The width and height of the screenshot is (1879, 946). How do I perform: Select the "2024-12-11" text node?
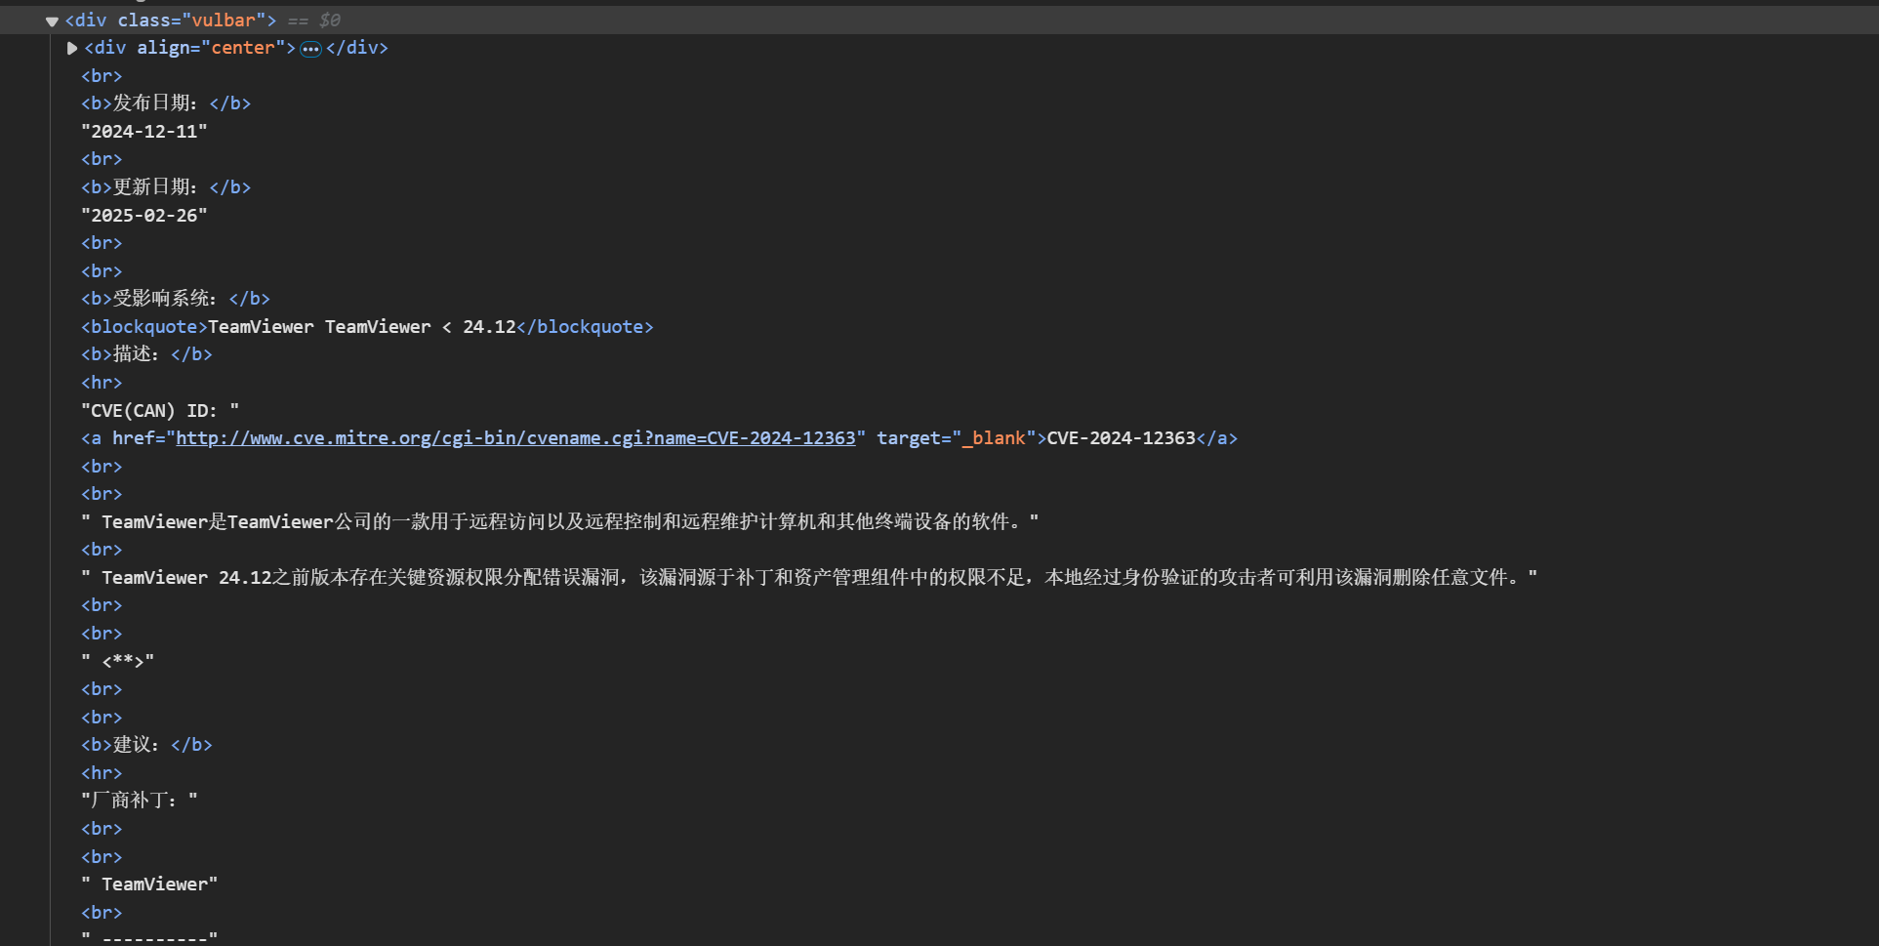tap(144, 132)
